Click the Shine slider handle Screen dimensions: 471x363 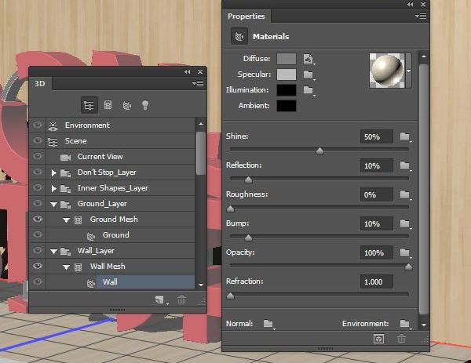319,151
